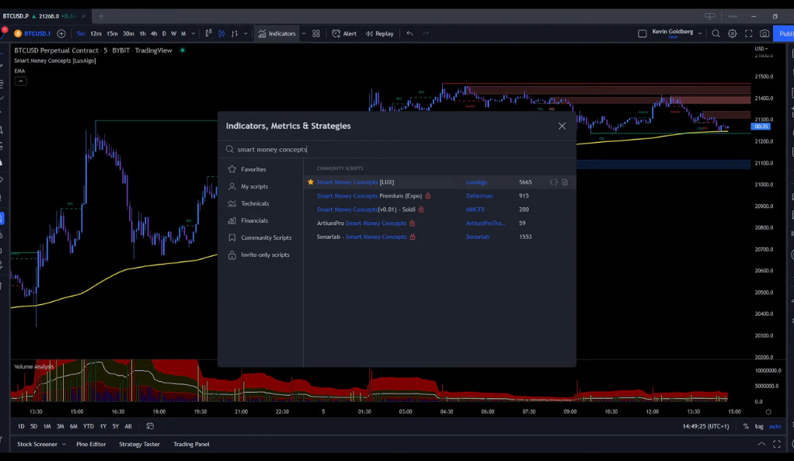The width and height of the screenshot is (794, 461).
Task: Open quick search magnifier in top toolbar
Action: point(716,33)
